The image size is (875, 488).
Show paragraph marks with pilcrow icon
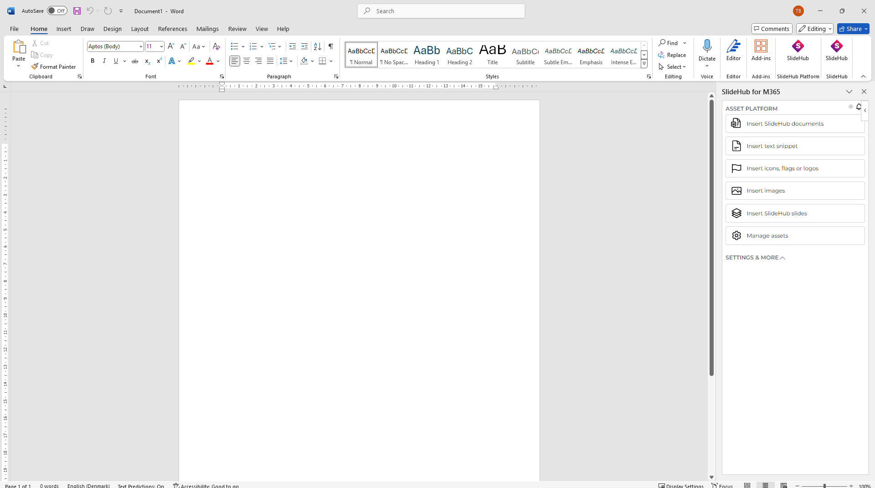pyautogui.click(x=331, y=46)
